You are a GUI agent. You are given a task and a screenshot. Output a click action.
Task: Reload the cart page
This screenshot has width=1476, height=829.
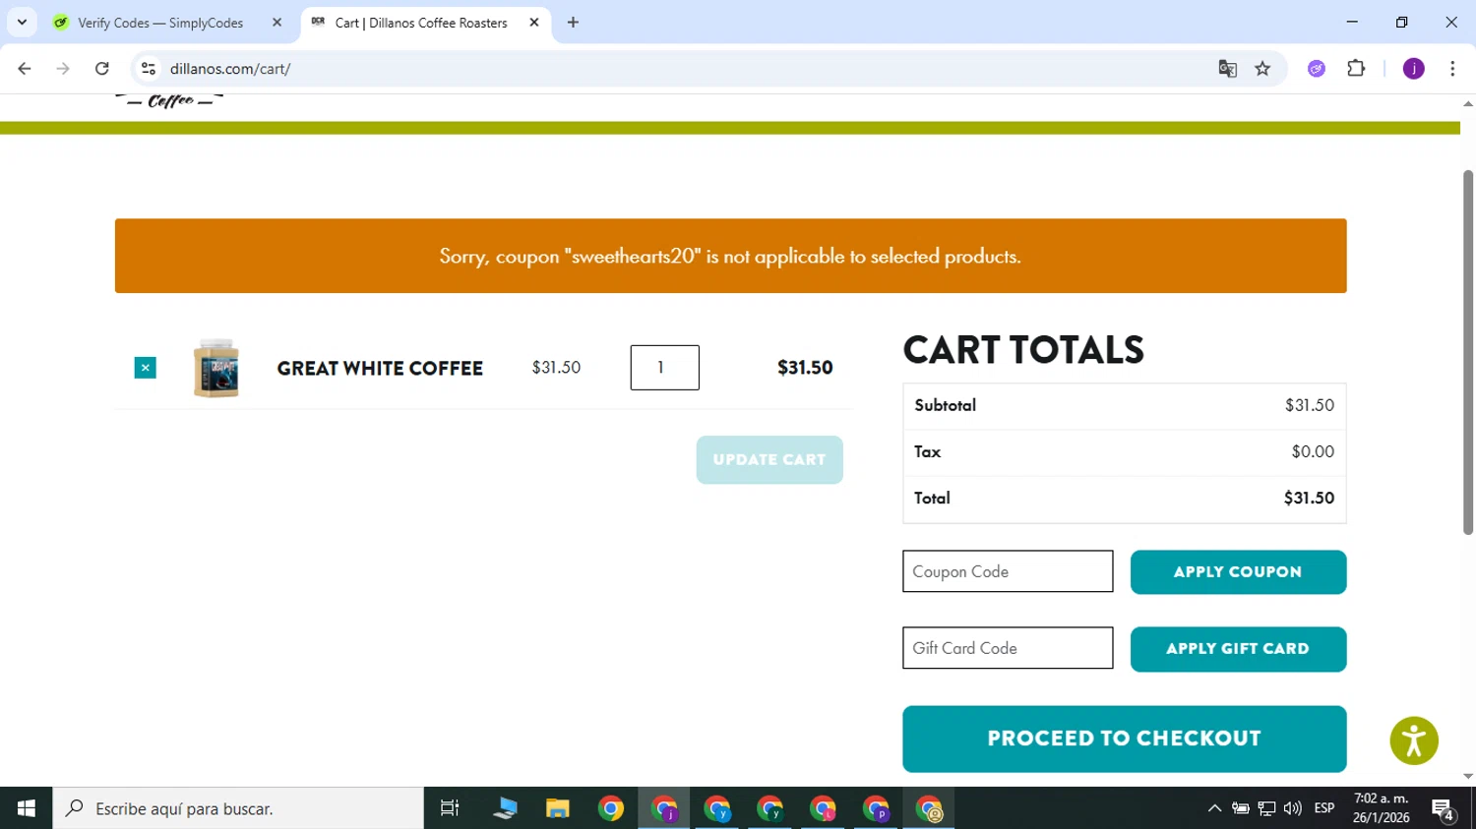(x=102, y=69)
